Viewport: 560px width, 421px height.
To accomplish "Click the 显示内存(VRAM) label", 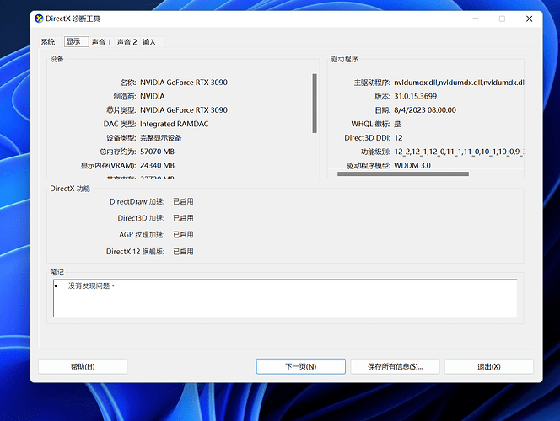I will pos(108,165).
